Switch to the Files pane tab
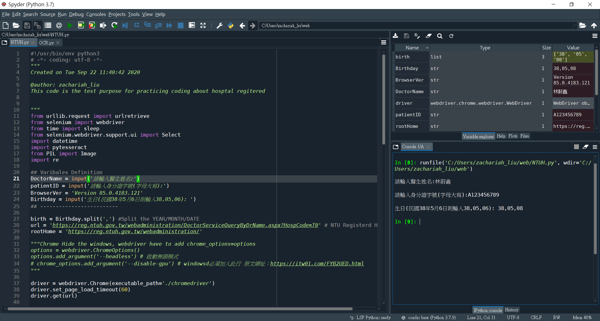The height and width of the screenshot is (321, 600). [525, 136]
